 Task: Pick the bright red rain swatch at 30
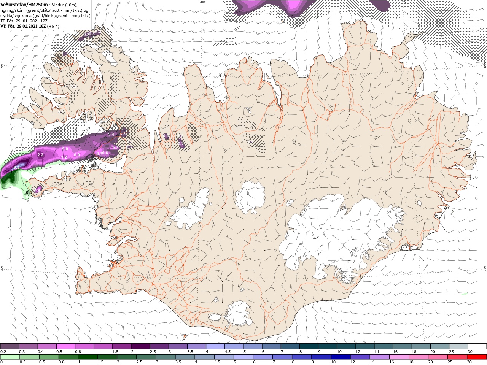477,357
